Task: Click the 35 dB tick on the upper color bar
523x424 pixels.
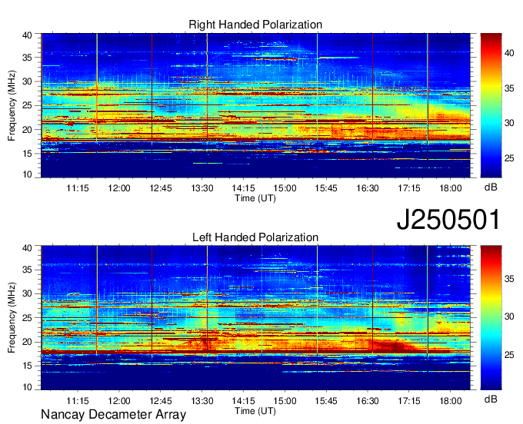Action: point(509,88)
